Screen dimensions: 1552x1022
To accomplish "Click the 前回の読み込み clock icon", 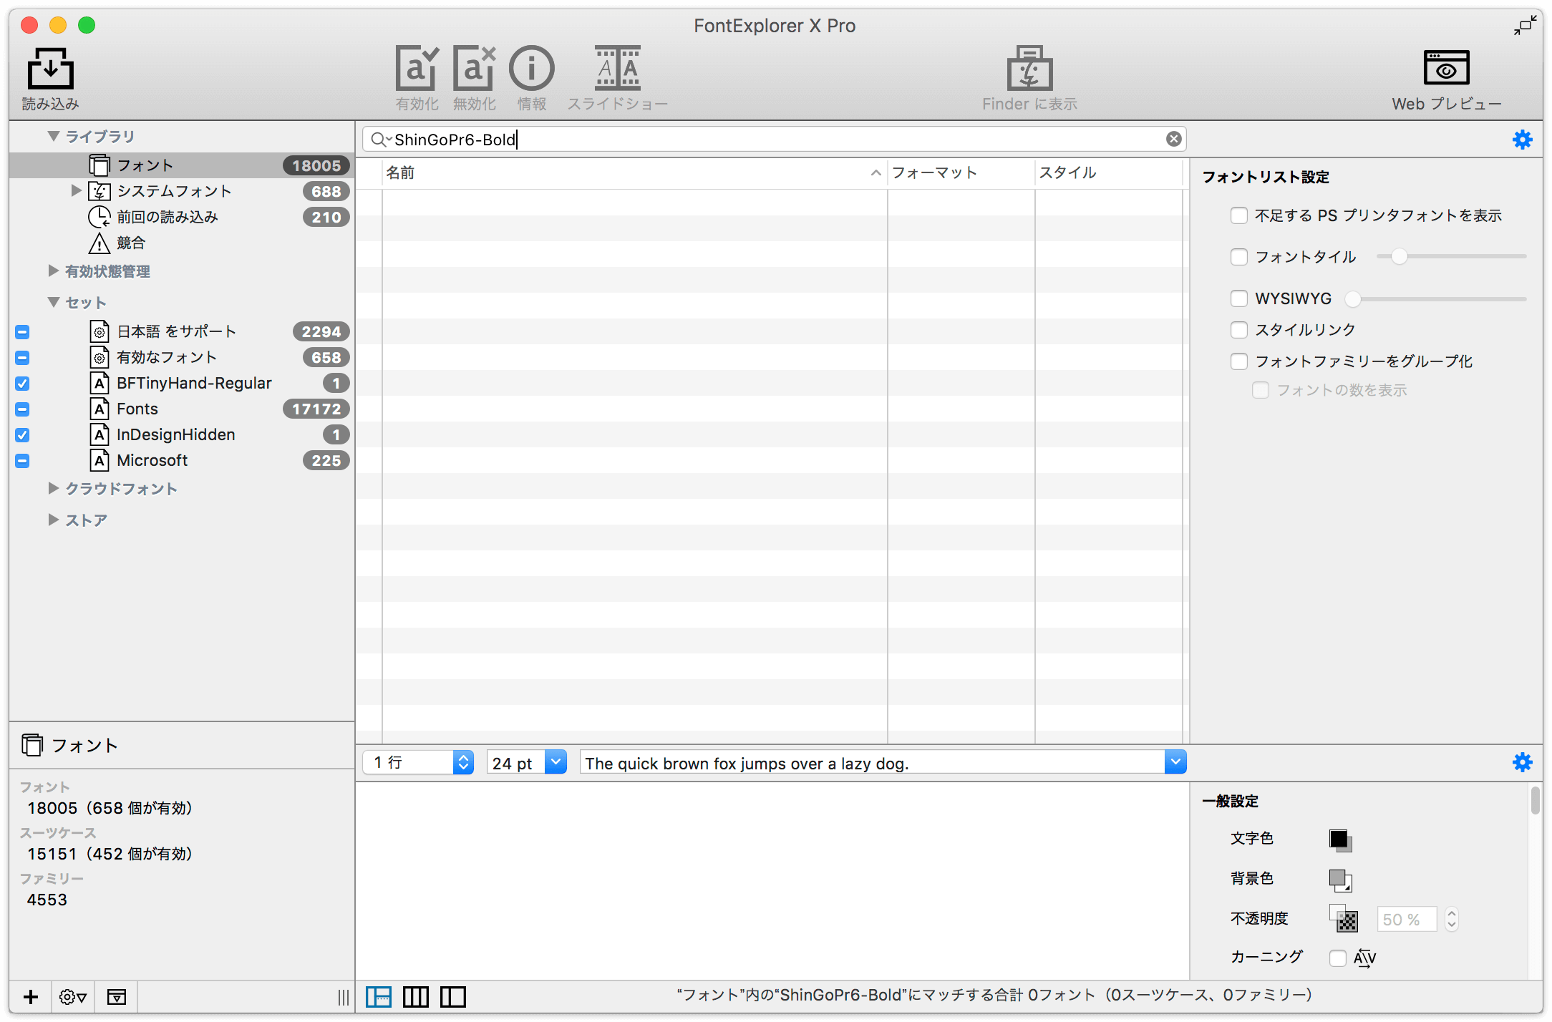I will [100, 217].
